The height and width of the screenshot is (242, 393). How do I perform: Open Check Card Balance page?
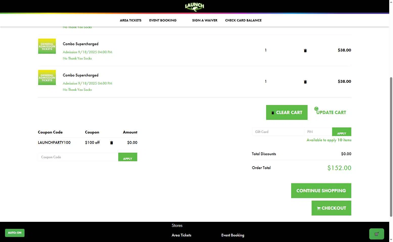tap(243, 20)
